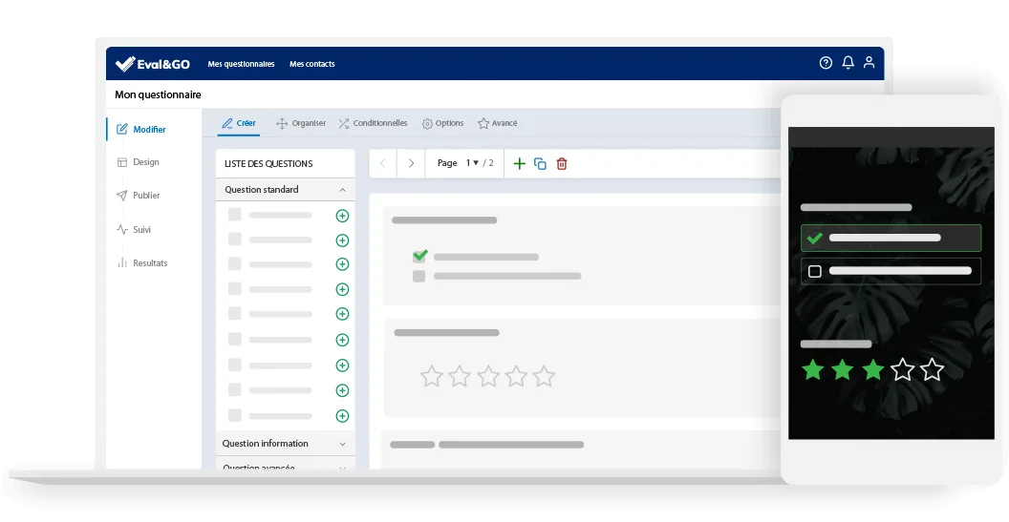
Task: Rate four stars in the editor
Action: [516, 376]
